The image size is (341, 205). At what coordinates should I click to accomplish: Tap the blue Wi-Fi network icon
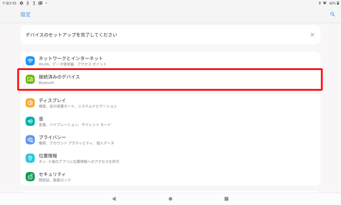[30, 61]
